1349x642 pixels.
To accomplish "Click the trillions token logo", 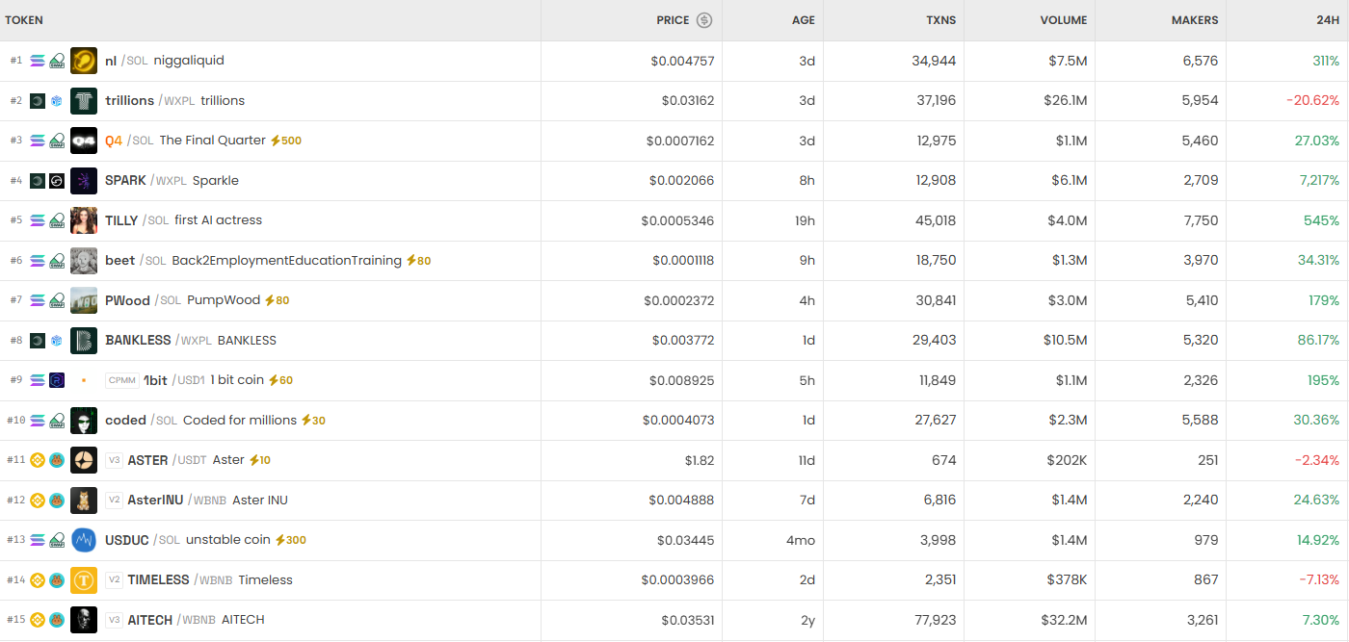I will pos(84,101).
